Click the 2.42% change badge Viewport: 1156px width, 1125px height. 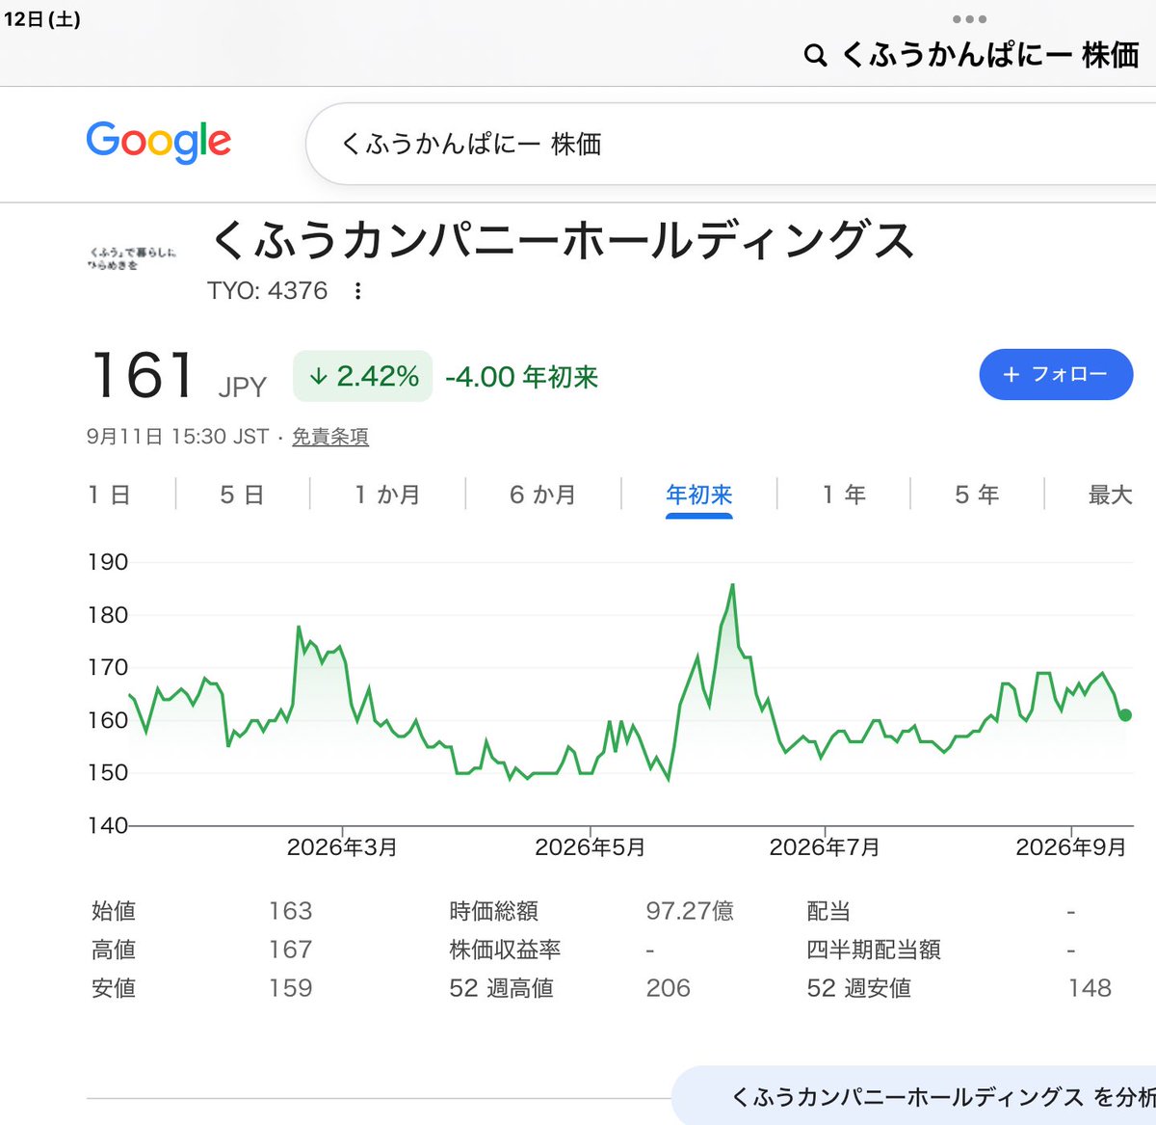click(x=363, y=376)
